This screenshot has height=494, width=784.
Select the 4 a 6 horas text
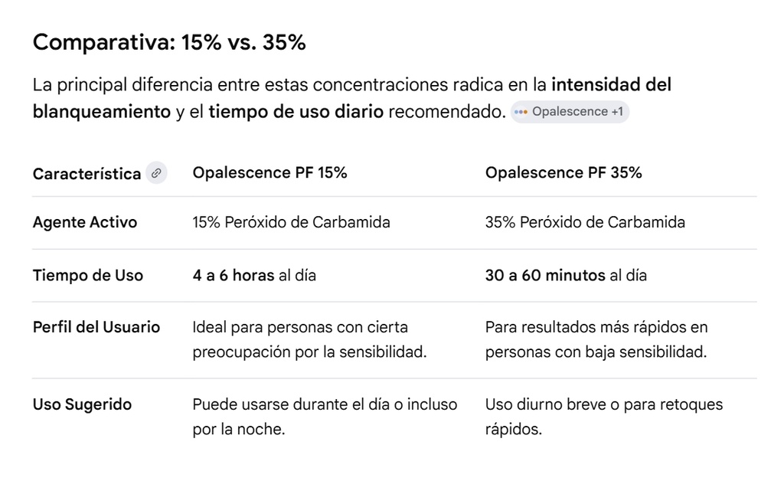[x=233, y=276]
